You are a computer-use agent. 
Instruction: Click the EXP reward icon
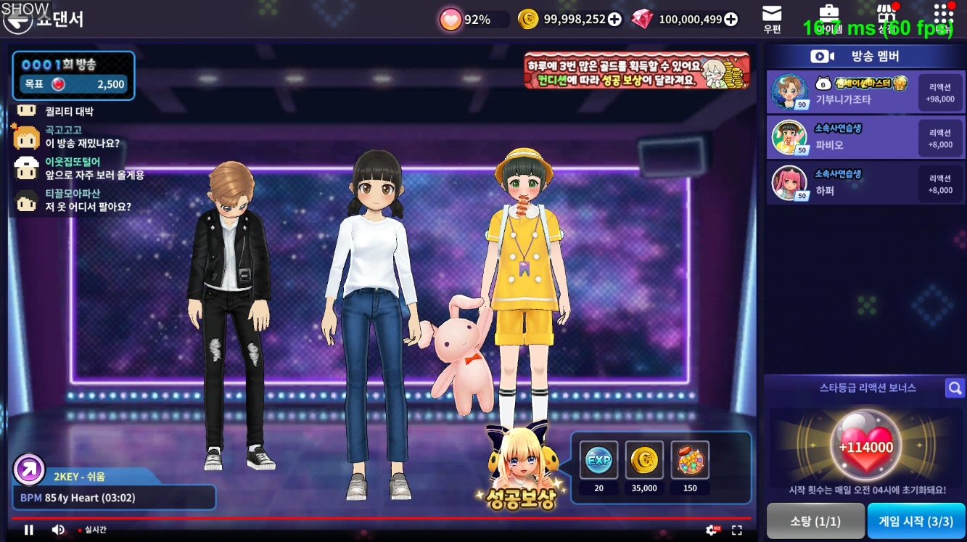click(x=598, y=460)
